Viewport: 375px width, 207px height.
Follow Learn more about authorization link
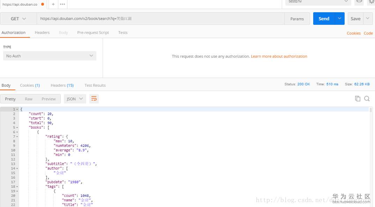click(x=279, y=56)
